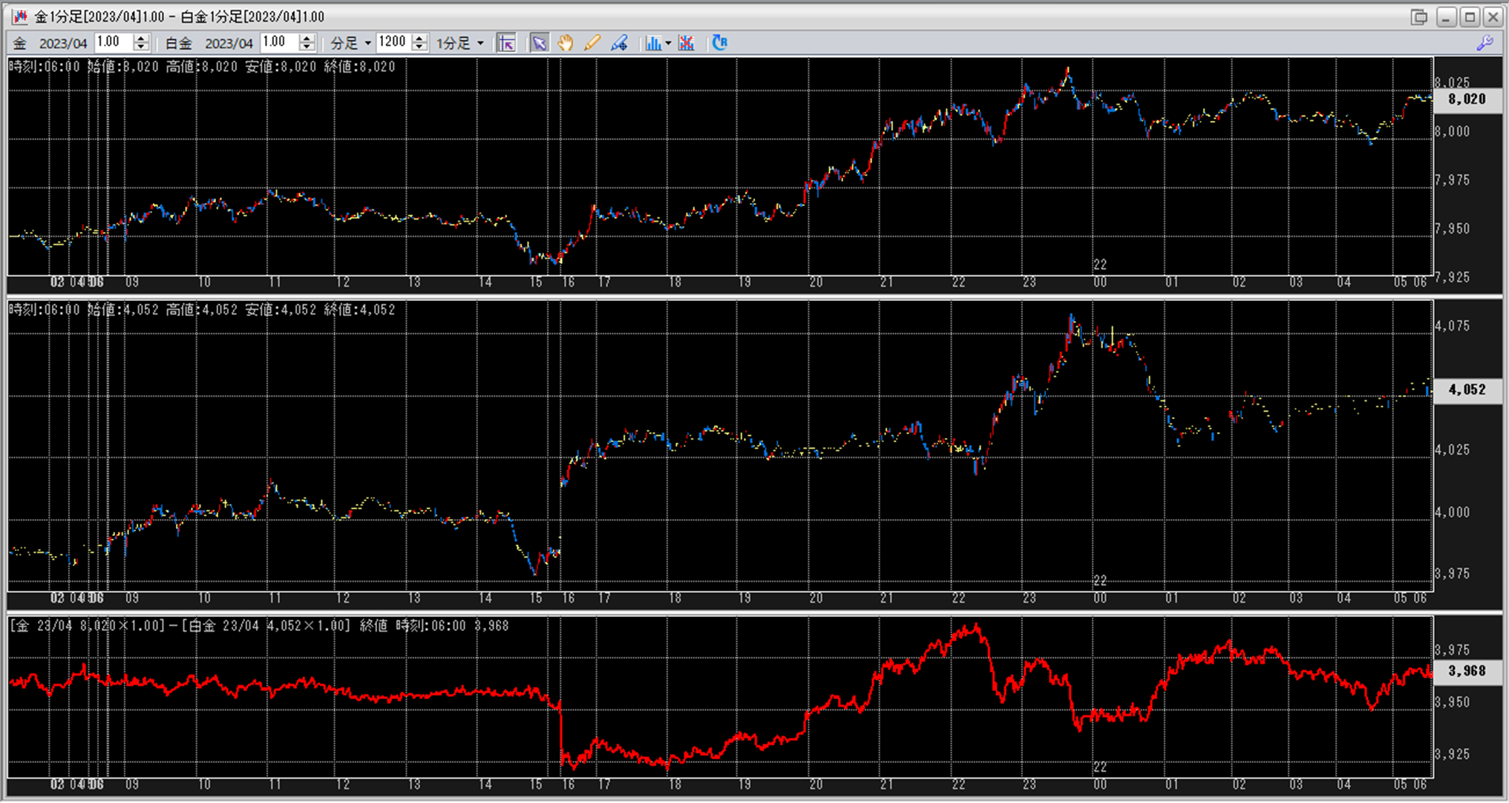Select the orange pencil drawing tool
Image resolution: width=1509 pixels, height=803 pixels.
click(x=592, y=43)
